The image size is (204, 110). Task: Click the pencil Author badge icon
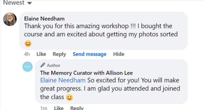click(43, 65)
